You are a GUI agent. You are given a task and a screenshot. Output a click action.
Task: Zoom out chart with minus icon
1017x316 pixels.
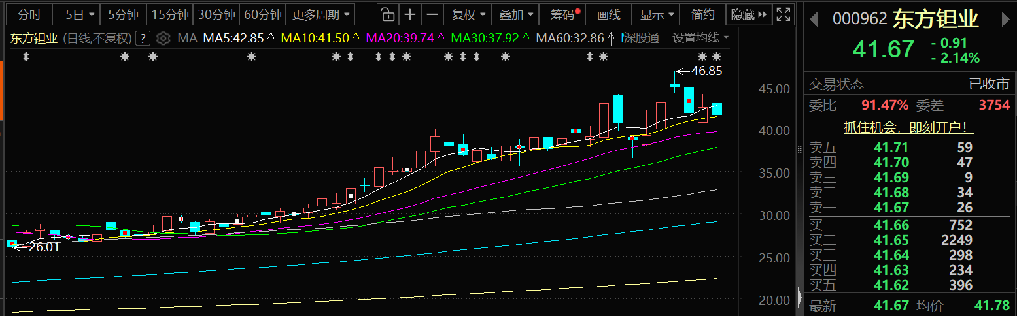(x=432, y=14)
